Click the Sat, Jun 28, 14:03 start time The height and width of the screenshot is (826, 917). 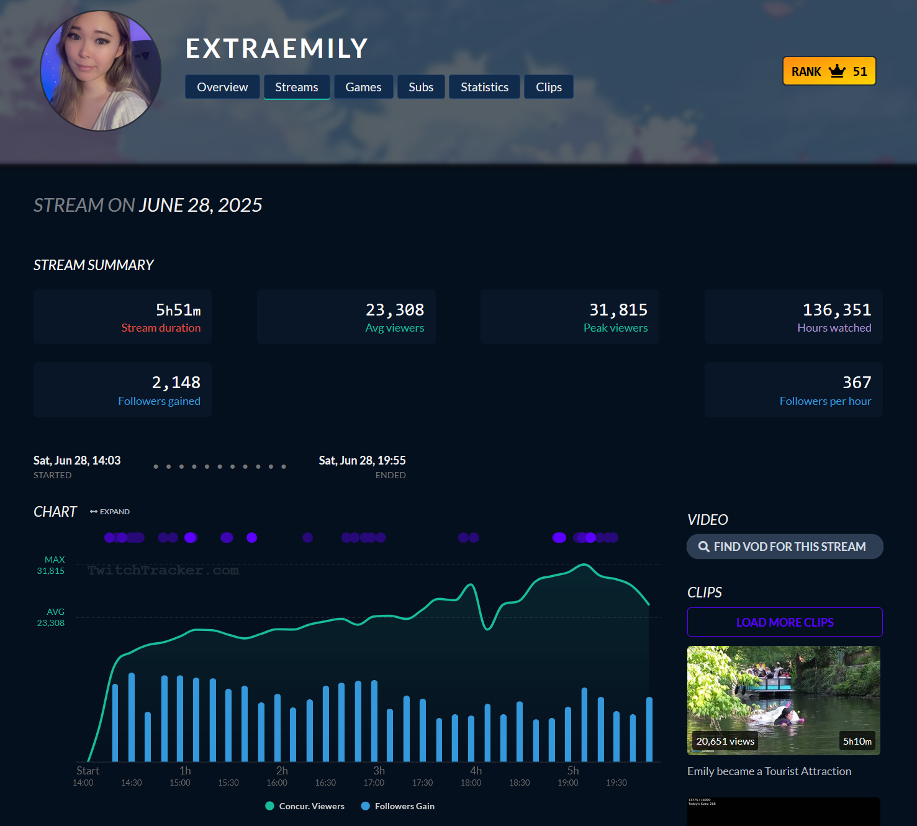click(77, 460)
